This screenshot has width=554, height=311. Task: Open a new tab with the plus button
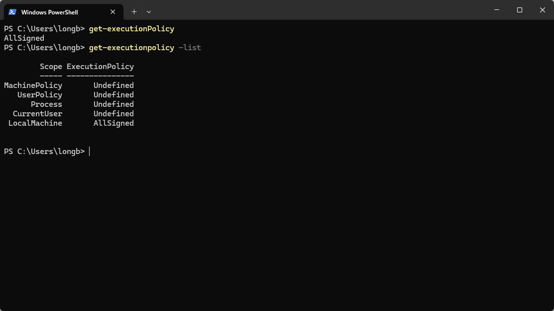pyautogui.click(x=134, y=12)
